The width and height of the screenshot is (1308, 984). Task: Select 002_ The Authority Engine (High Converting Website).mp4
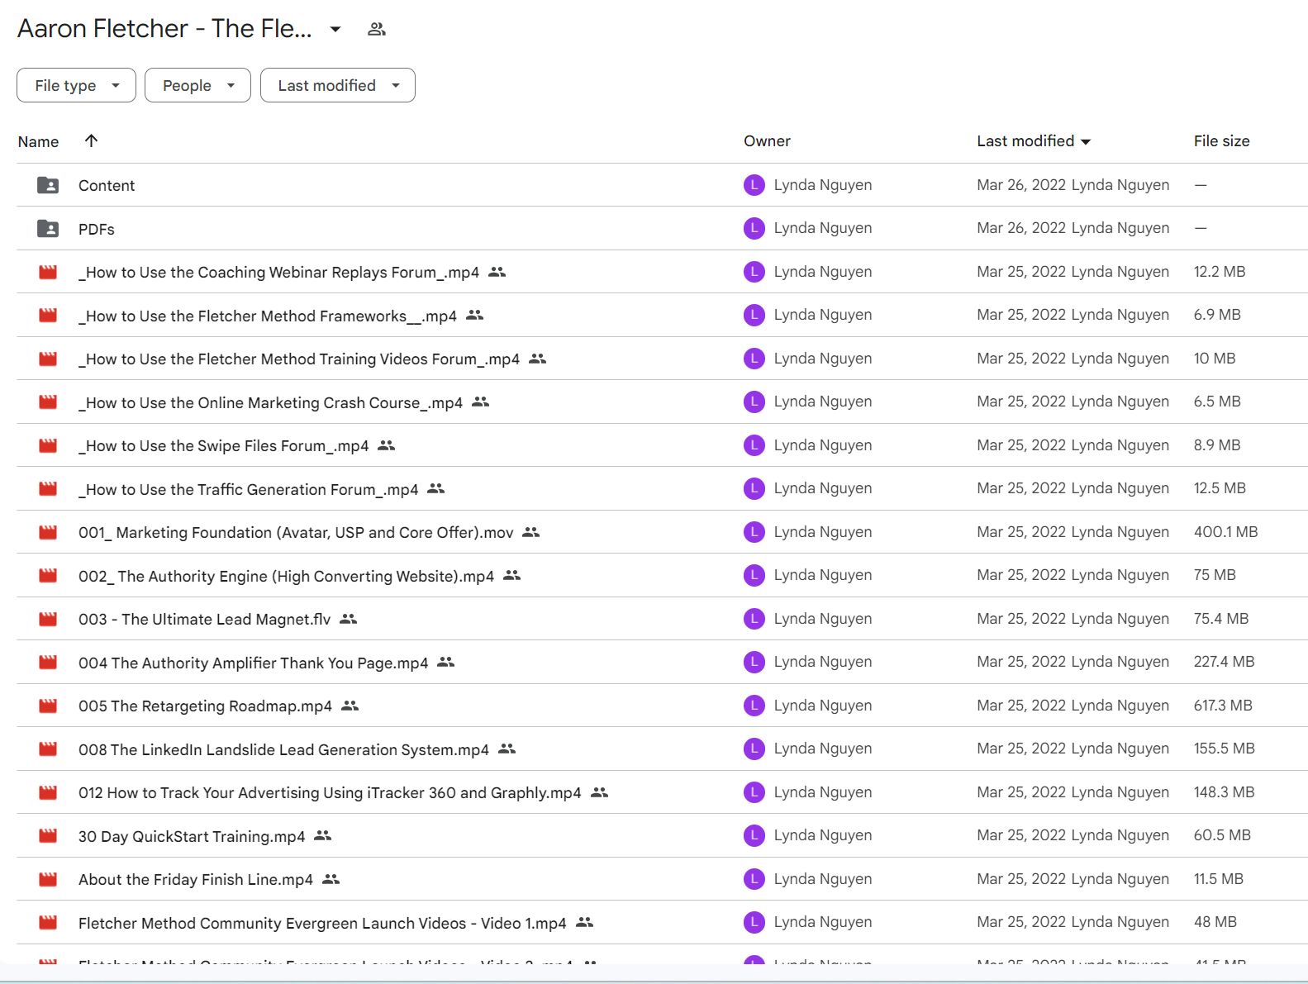286,577
